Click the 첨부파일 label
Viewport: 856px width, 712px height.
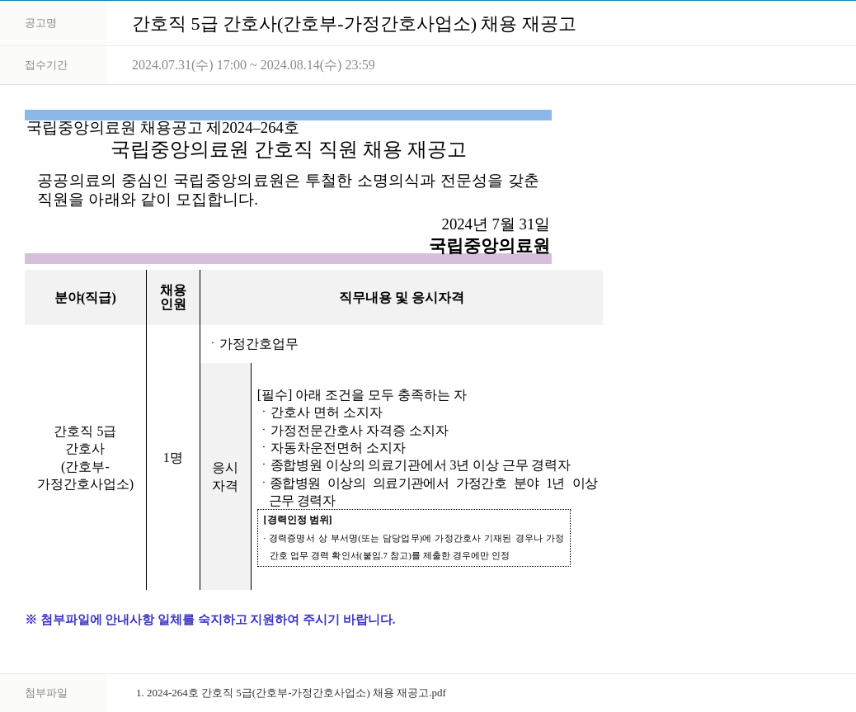pyautogui.click(x=46, y=693)
